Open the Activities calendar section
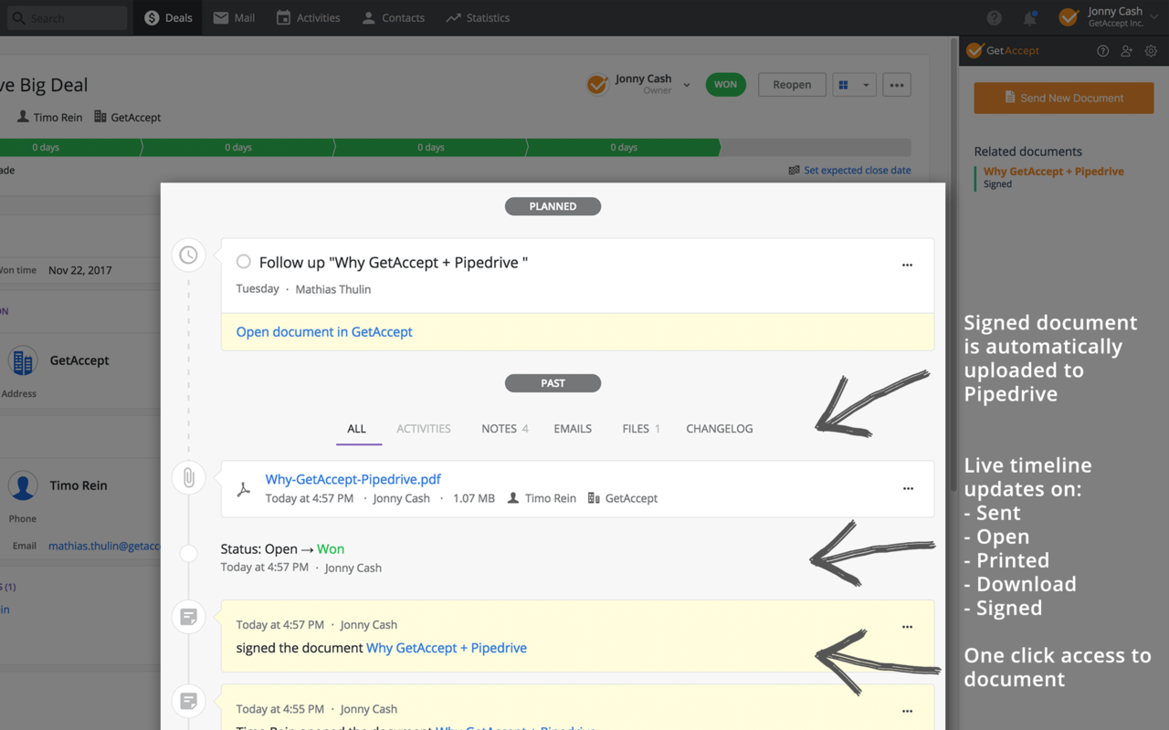Screen dimensions: 1169x730 (308, 17)
